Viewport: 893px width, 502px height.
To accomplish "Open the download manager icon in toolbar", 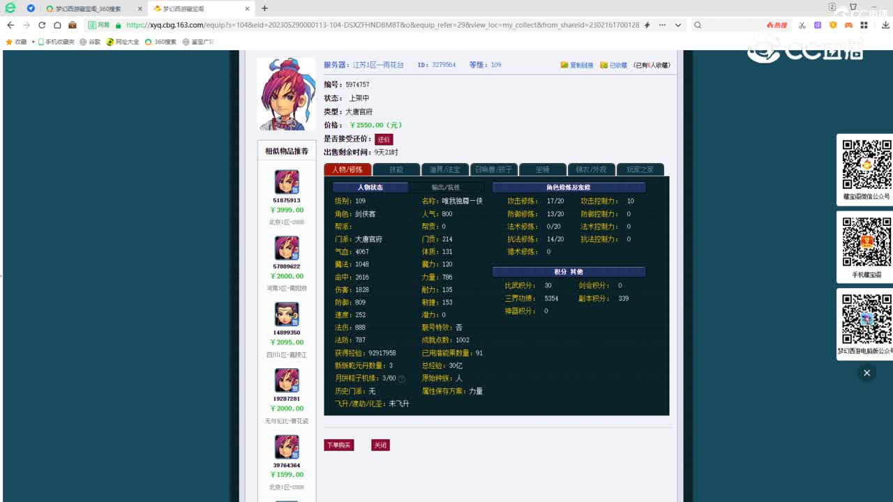I will 885,24.
